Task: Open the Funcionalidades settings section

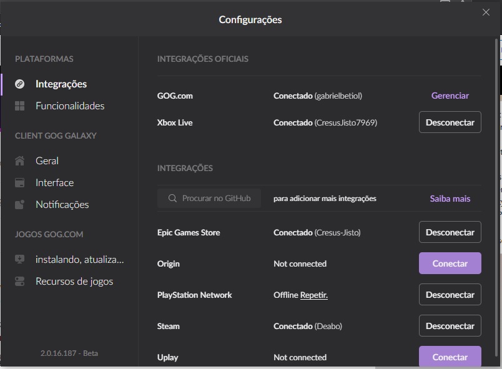Action: [x=70, y=106]
